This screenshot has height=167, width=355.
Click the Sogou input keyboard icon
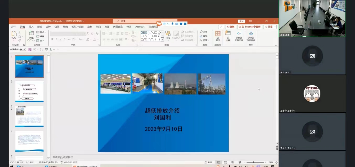tap(177, 24)
